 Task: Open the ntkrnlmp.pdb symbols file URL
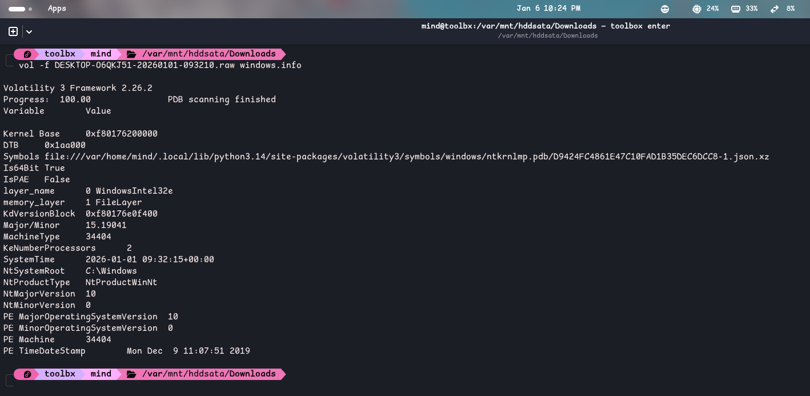pos(407,157)
